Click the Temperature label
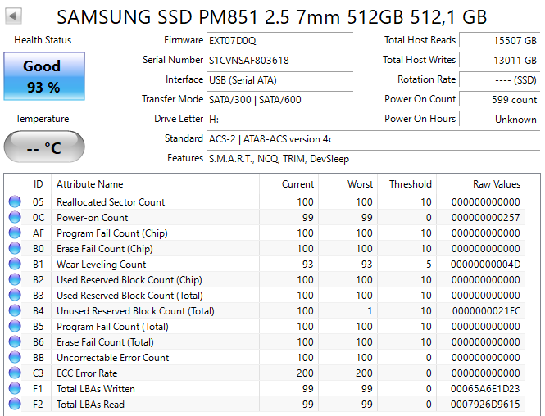The height and width of the screenshot is (416, 545). coord(42,119)
